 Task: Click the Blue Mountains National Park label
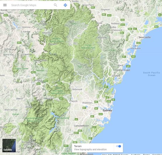tap(58, 91)
